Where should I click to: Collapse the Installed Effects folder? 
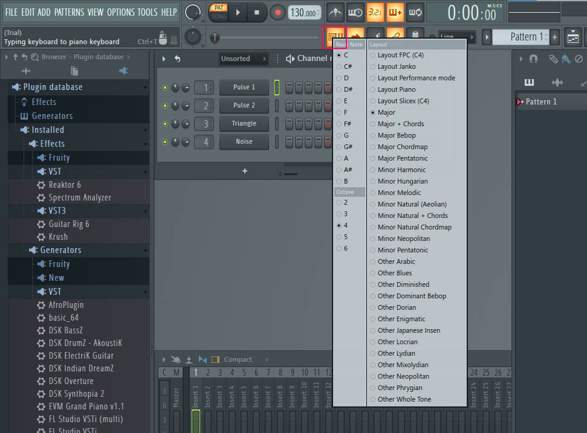(x=145, y=144)
